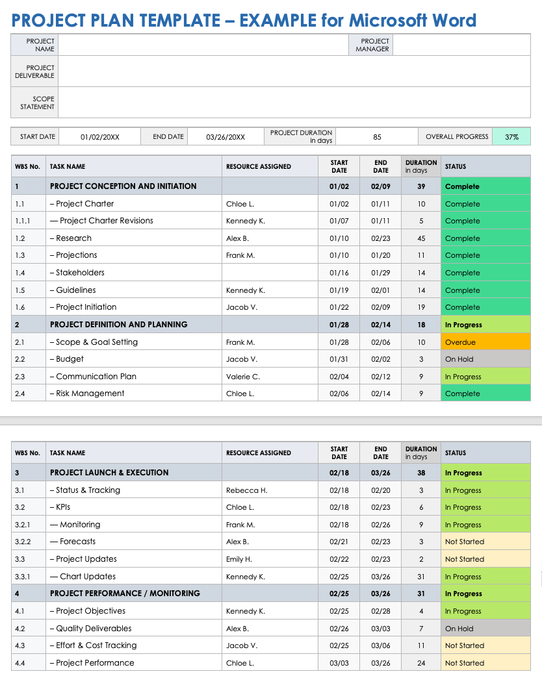This screenshot has height=689, width=542.
Task: Select the Start Date value 01/02/20XX
Action: (100, 137)
